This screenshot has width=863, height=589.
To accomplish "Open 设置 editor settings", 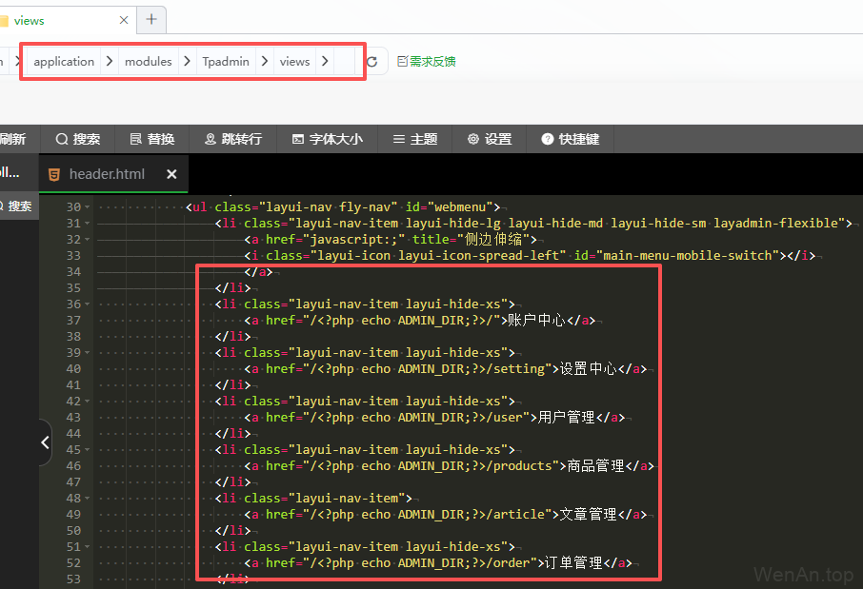I will click(489, 139).
